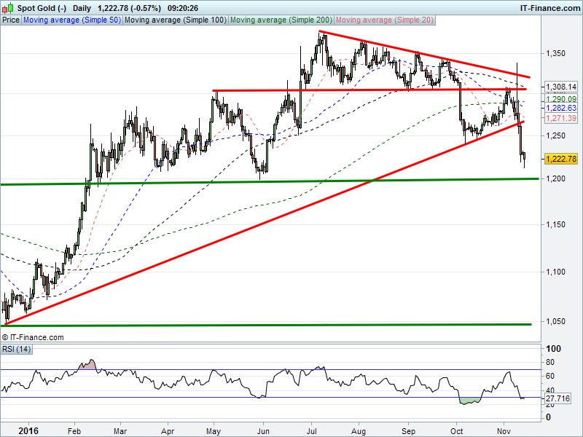Select Moving average (Simple 20) legend
This screenshot has height=437, width=583.
[385, 20]
